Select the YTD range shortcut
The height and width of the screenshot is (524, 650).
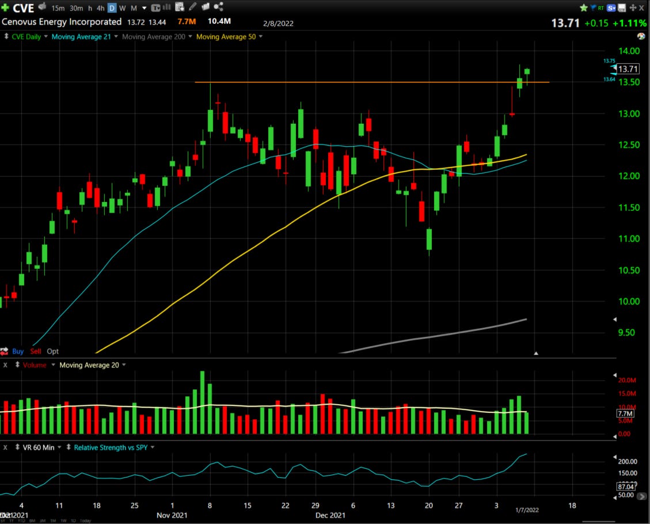(x=21, y=521)
